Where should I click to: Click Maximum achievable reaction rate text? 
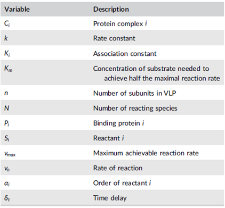[146, 153]
